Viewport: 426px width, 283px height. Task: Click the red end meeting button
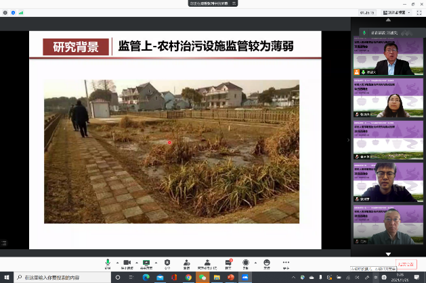(405, 263)
